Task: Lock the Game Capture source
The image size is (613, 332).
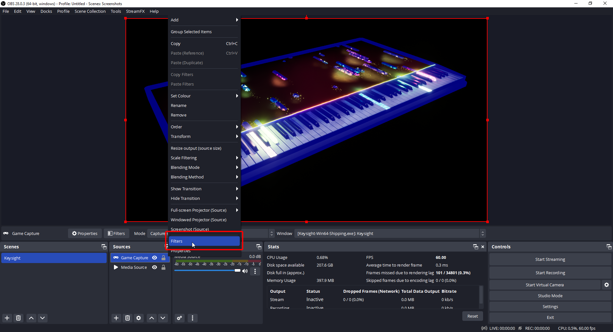Action: pos(163,258)
